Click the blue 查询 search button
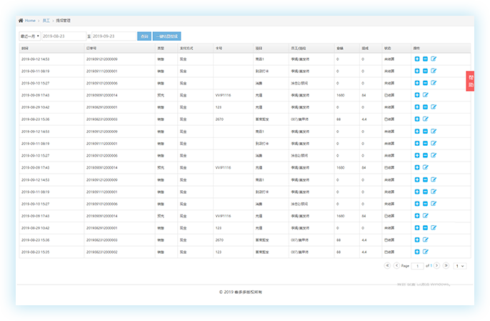490x321 pixels. pyautogui.click(x=144, y=36)
